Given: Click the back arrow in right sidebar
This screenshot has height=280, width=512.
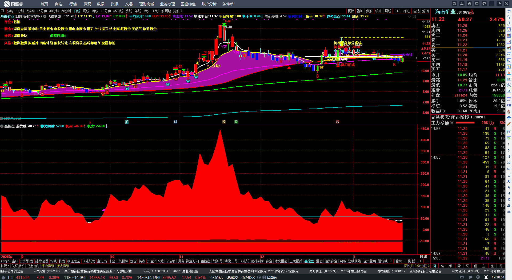Looking at the screenshot, I should [x=509, y=11].
